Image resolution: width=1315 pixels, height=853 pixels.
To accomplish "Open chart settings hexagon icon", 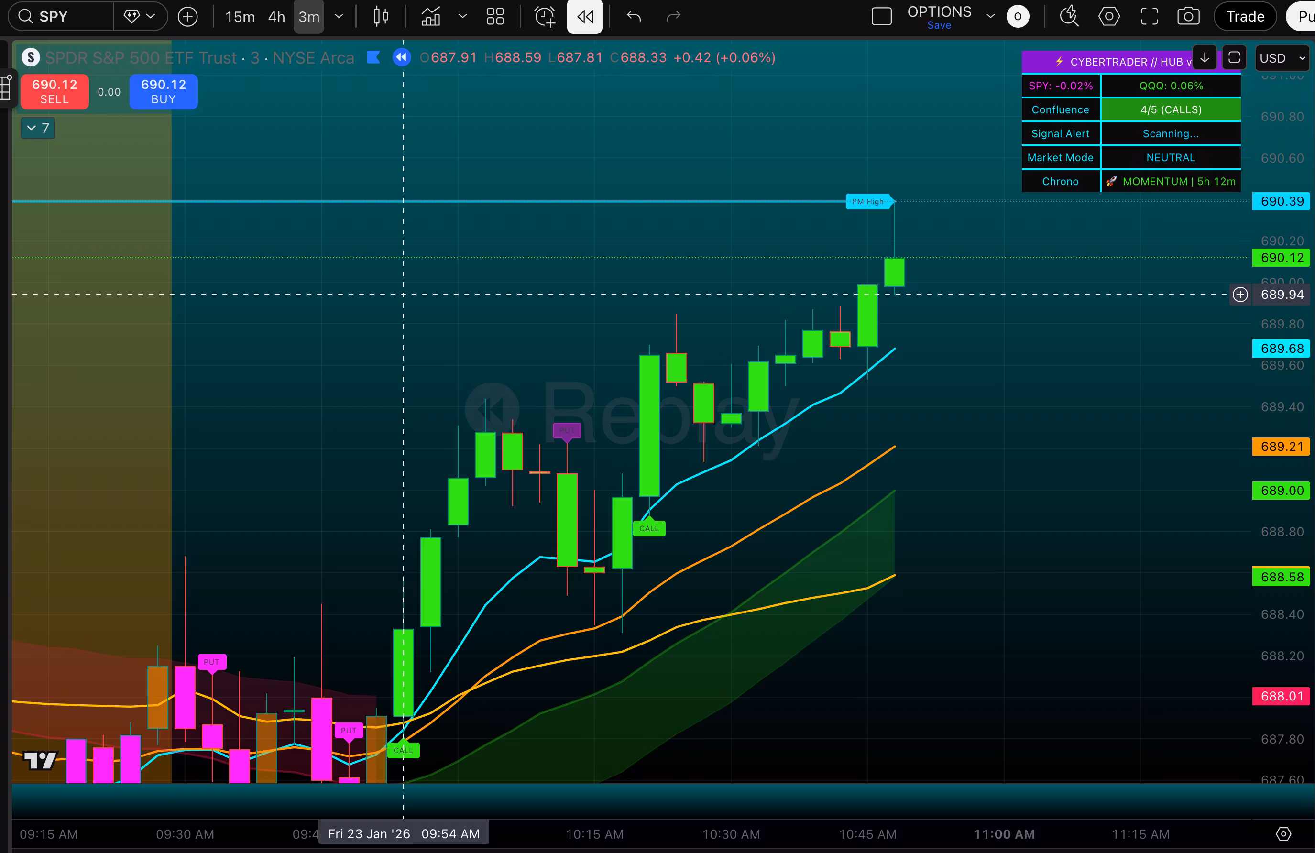I will click(1109, 17).
